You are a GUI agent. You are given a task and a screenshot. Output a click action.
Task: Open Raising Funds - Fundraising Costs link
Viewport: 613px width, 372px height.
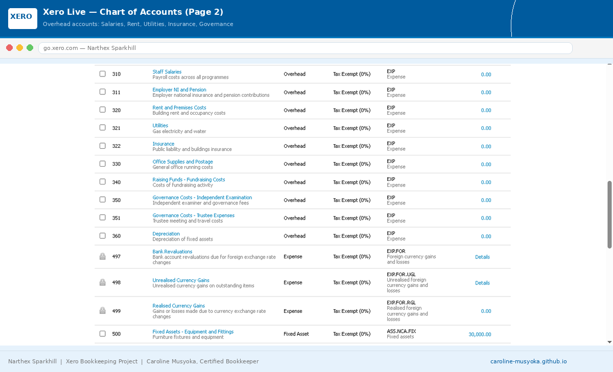point(188,179)
